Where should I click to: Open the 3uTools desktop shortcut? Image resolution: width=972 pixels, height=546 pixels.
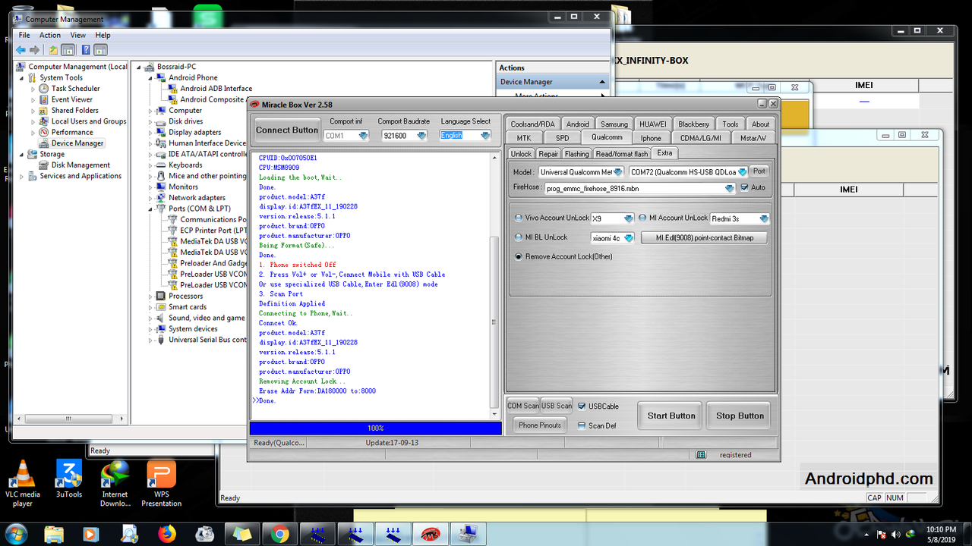click(69, 480)
